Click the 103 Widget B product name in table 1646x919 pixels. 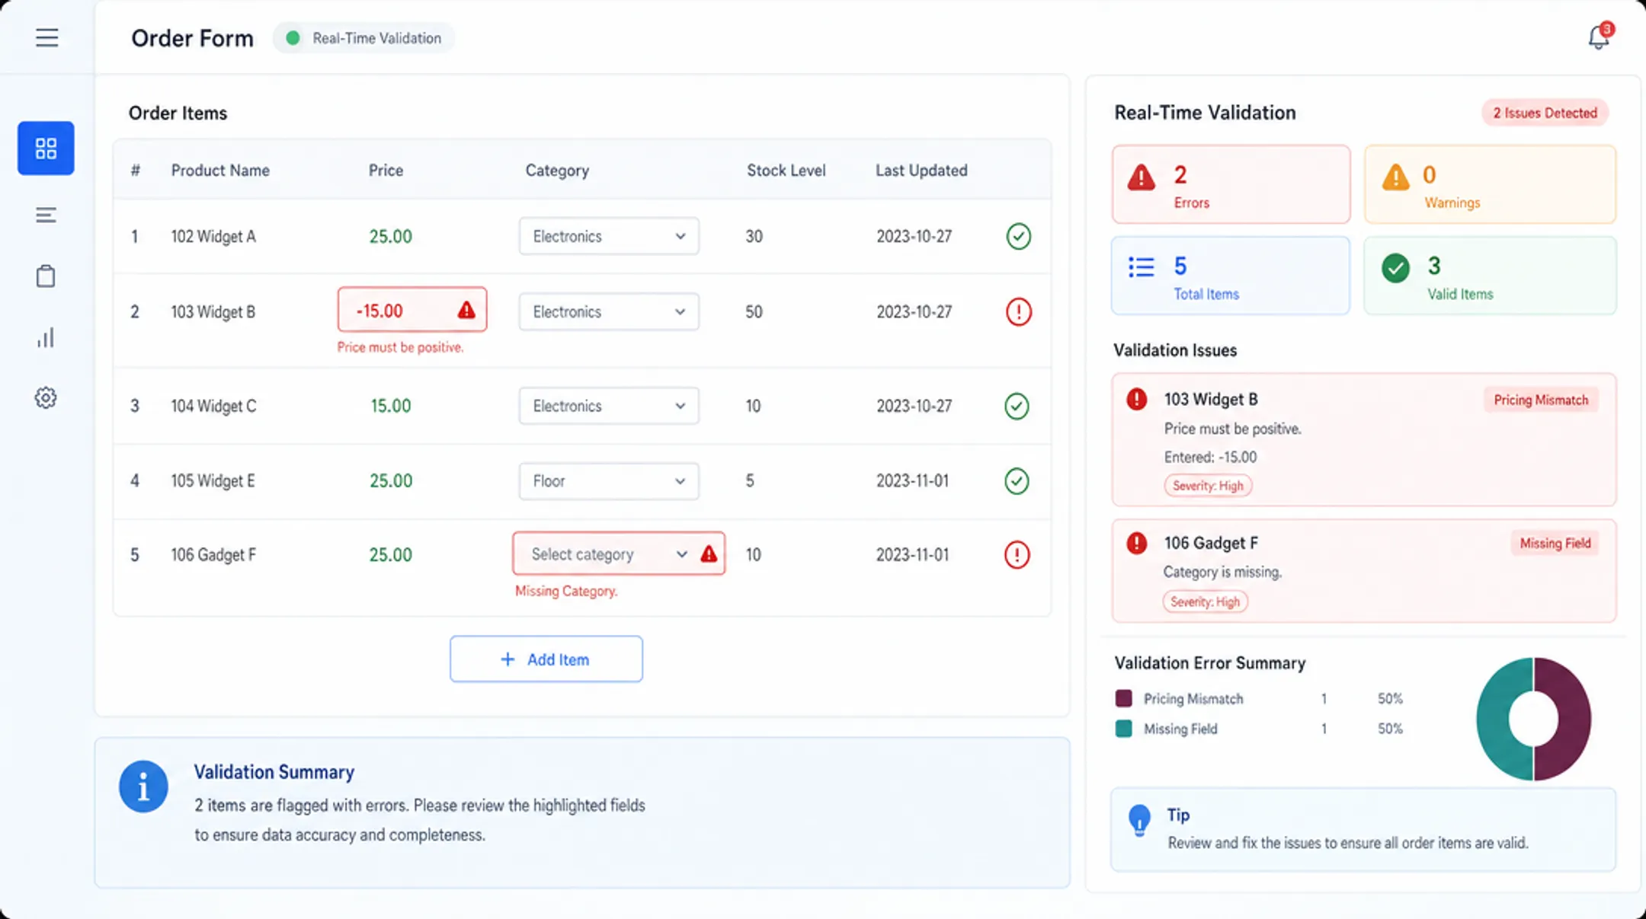(x=213, y=311)
